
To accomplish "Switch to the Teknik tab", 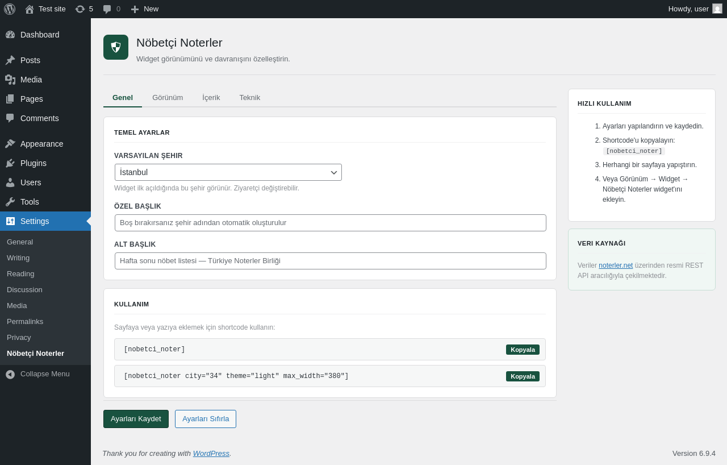I will coord(250,97).
